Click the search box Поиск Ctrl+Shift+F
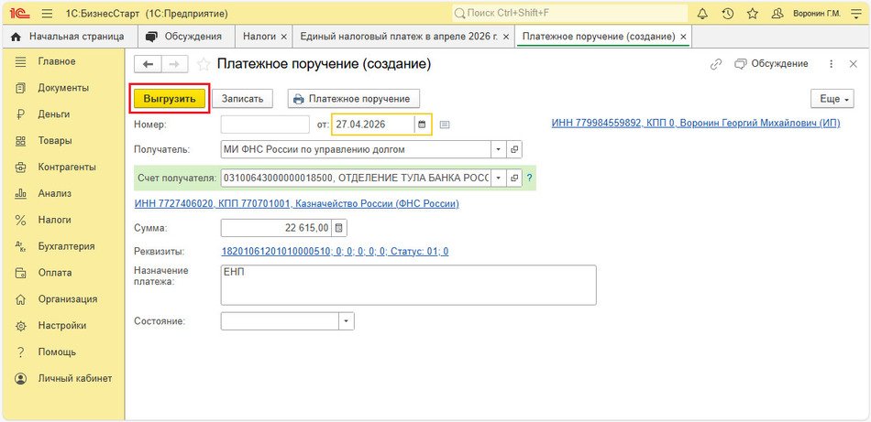871x422 pixels. (569, 13)
